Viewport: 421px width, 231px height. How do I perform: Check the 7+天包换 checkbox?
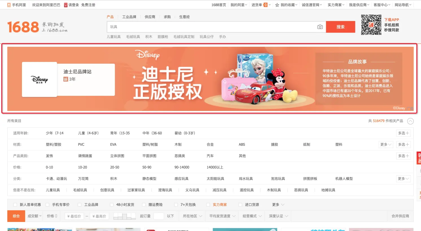(176, 205)
